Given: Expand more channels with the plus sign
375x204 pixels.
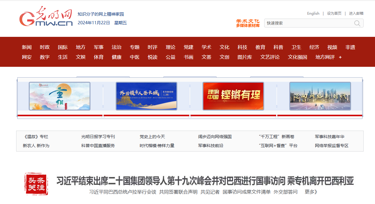Looking at the screenshot, I should pyautogui.click(x=340, y=57).
